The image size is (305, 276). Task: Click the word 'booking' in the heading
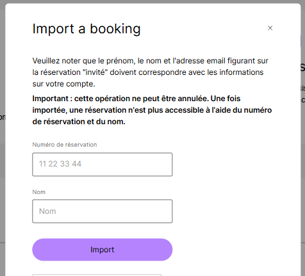point(115,29)
